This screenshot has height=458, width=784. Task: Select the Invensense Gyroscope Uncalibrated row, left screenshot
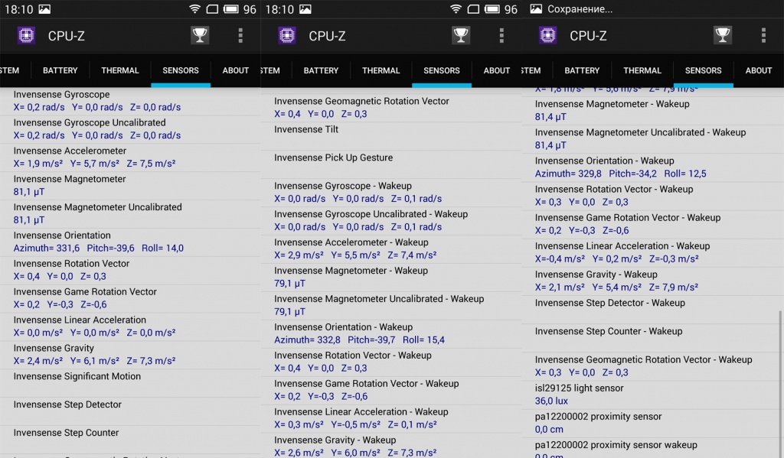pyautogui.click(x=130, y=129)
